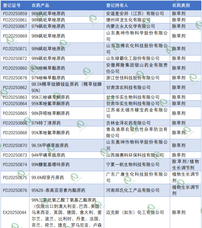Screen dimensions: 202x228
Task: Select registration number PD20250873
Action: pyautogui.click(x=15, y=155)
